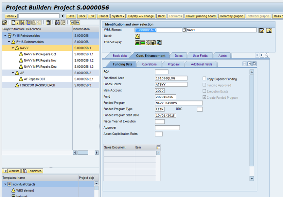Click the Collapse all nodes icon

(78, 22)
